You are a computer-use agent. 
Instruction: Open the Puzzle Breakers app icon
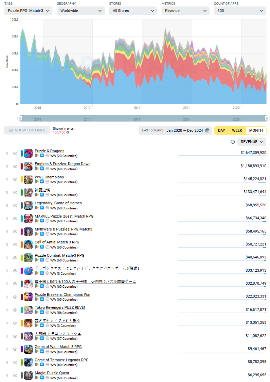click(28, 297)
